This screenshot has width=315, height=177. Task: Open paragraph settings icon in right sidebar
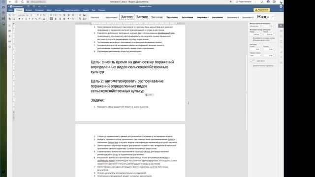tap(281, 26)
